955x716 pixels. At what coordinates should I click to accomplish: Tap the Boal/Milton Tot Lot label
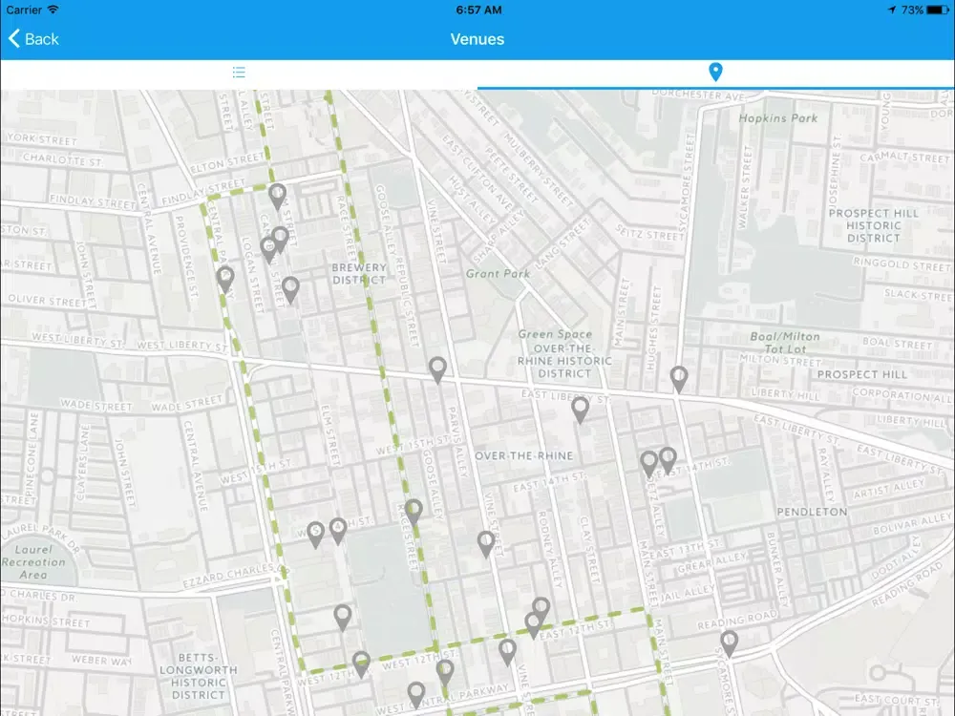(785, 343)
